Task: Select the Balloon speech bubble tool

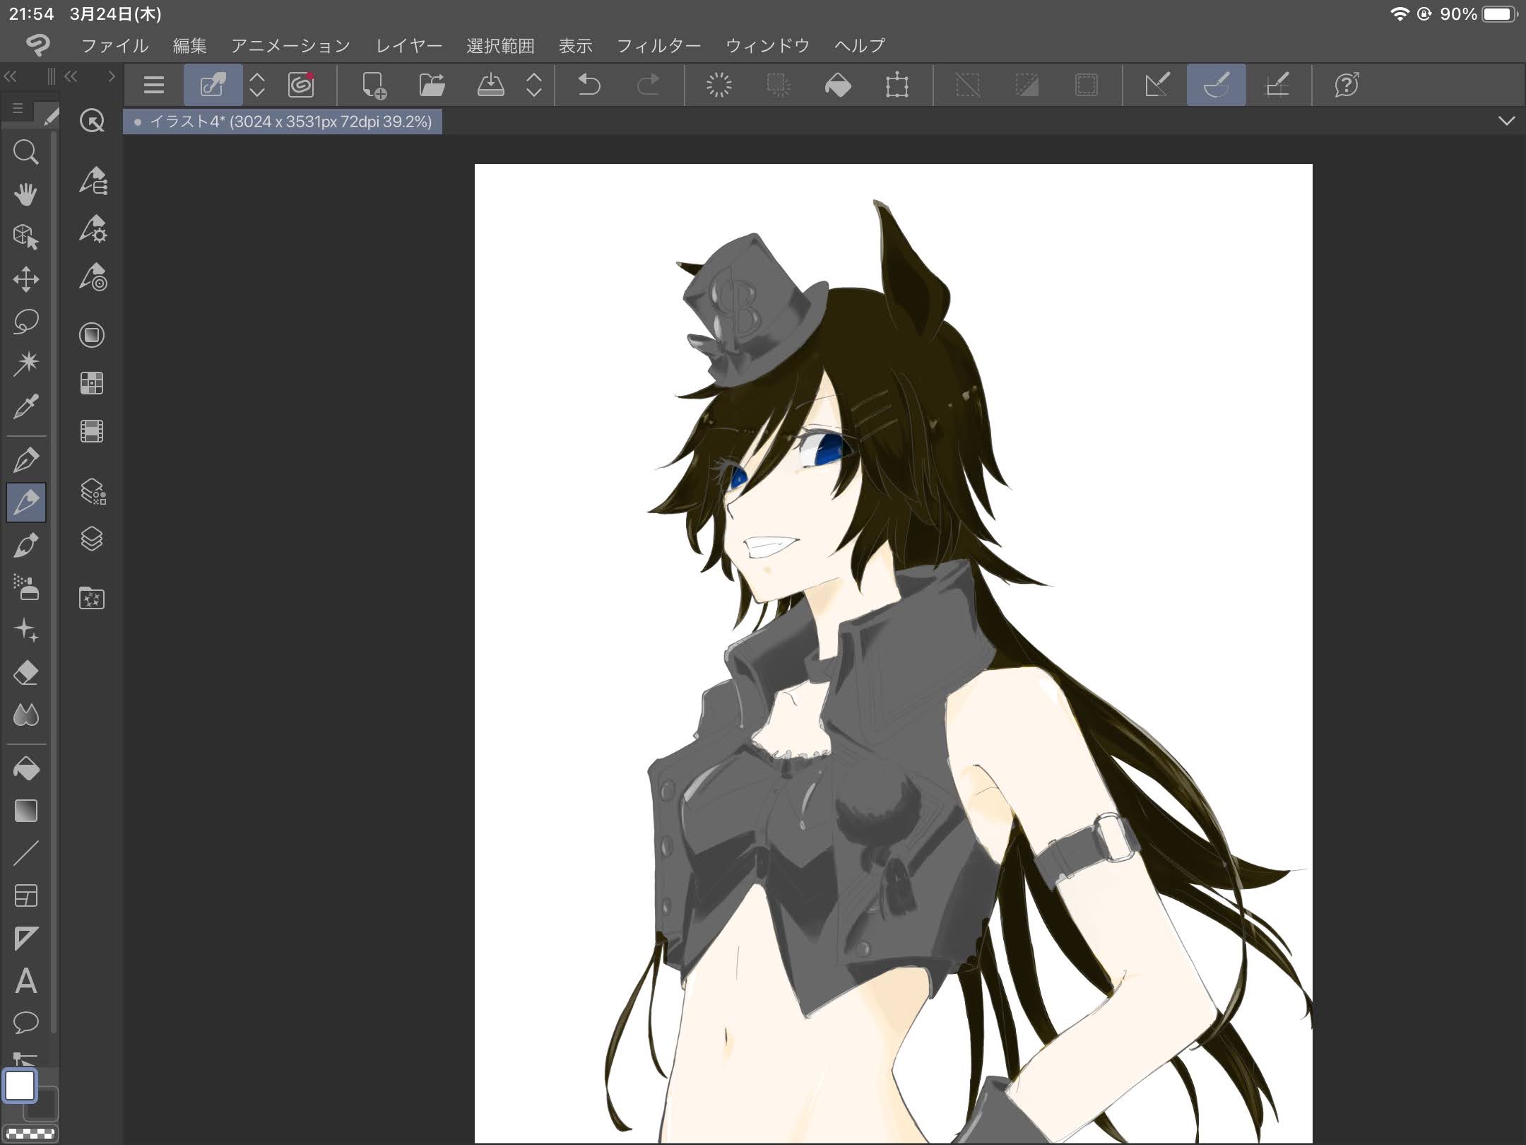Action: [26, 1022]
